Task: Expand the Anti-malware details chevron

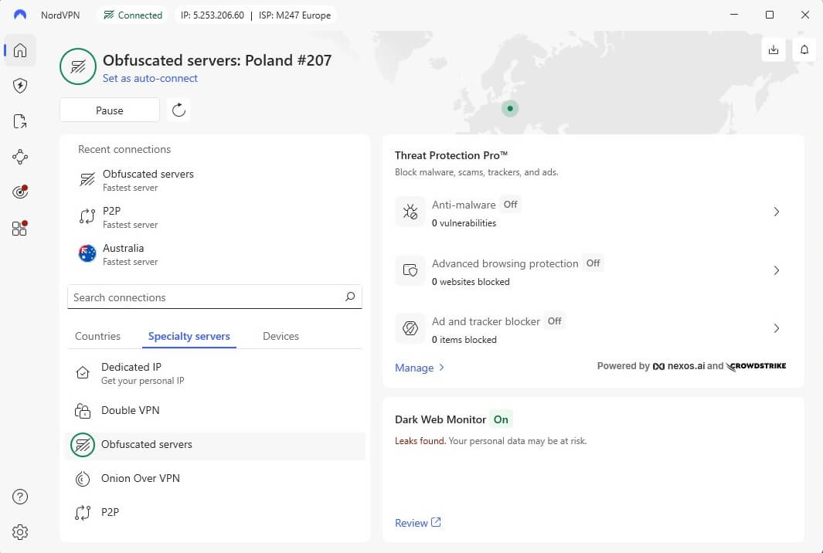Action: [777, 212]
